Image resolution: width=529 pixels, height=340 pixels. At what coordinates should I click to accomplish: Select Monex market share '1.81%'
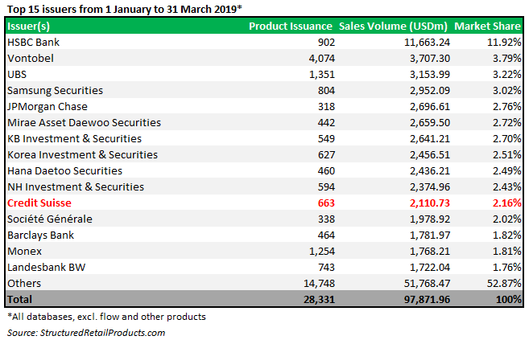coord(506,252)
